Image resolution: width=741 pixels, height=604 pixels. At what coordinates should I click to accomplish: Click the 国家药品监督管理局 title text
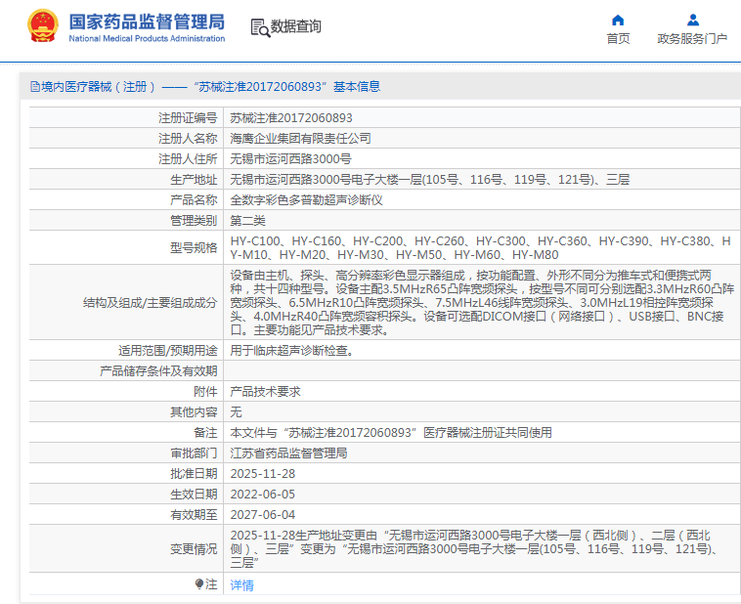pyautogui.click(x=147, y=21)
